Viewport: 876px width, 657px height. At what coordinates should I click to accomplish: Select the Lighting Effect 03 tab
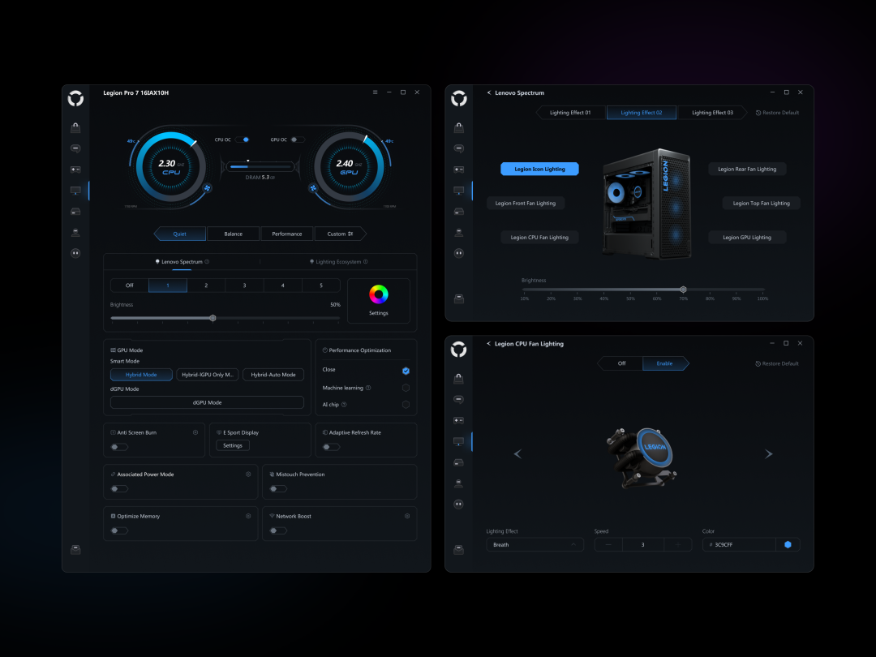(x=712, y=113)
